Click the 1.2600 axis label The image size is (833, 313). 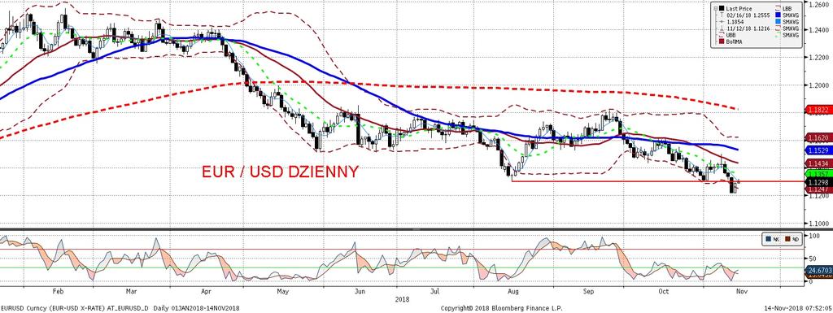pyautogui.click(x=818, y=4)
